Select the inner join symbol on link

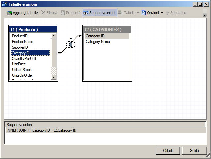pos(70,44)
